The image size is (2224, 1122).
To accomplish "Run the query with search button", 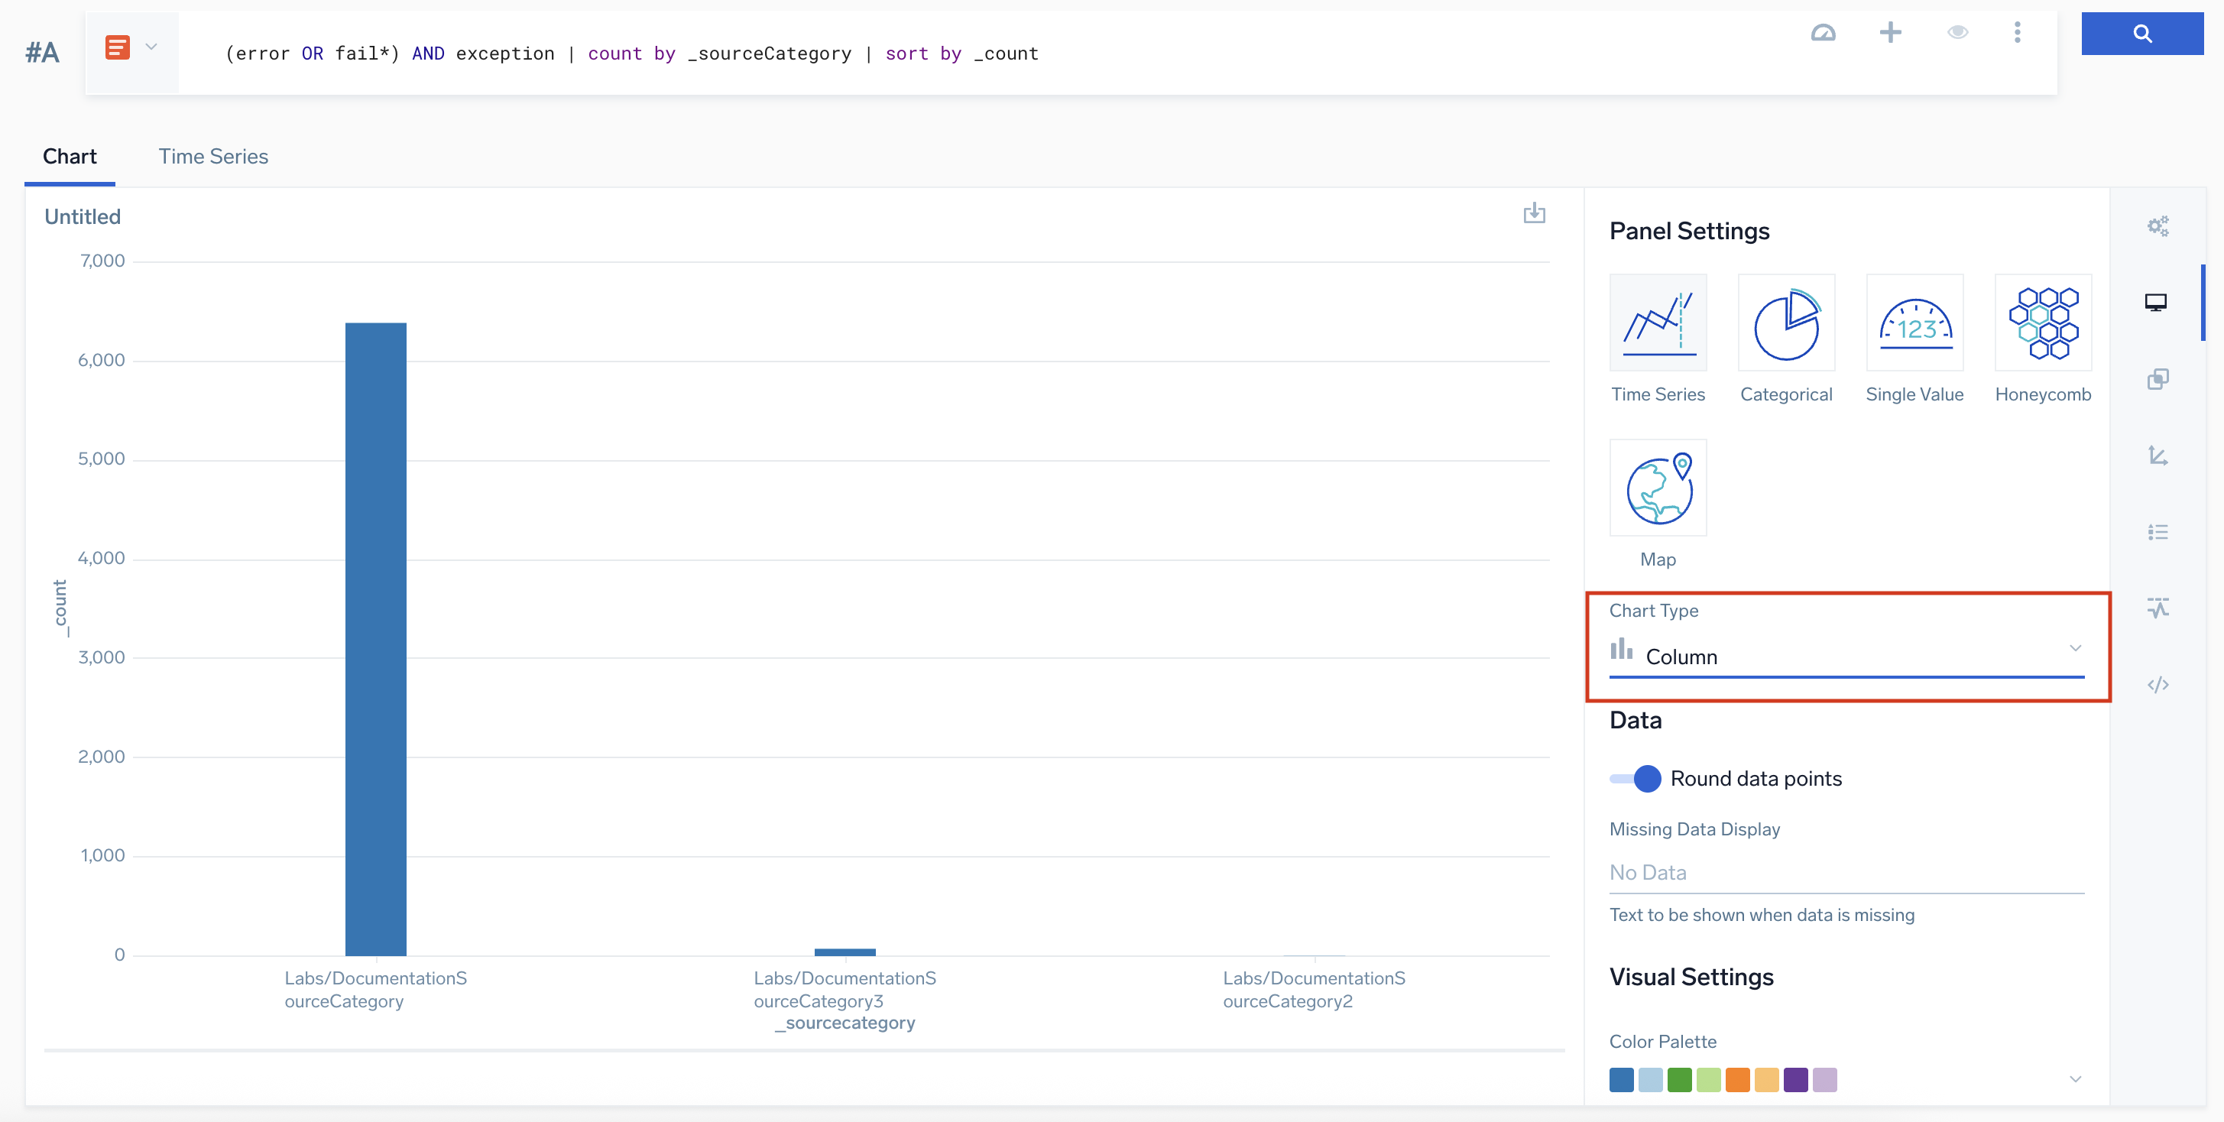I will [x=2141, y=34].
